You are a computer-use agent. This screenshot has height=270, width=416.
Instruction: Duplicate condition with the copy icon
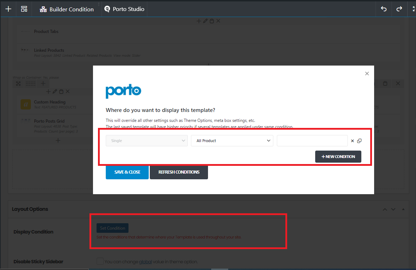tap(360, 141)
